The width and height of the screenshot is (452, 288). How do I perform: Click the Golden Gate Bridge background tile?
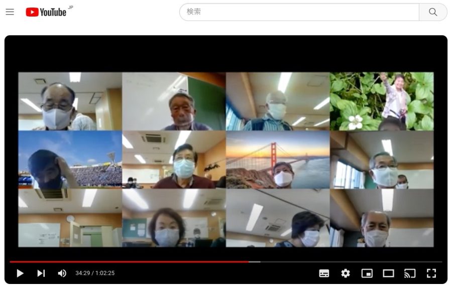pos(277,160)
